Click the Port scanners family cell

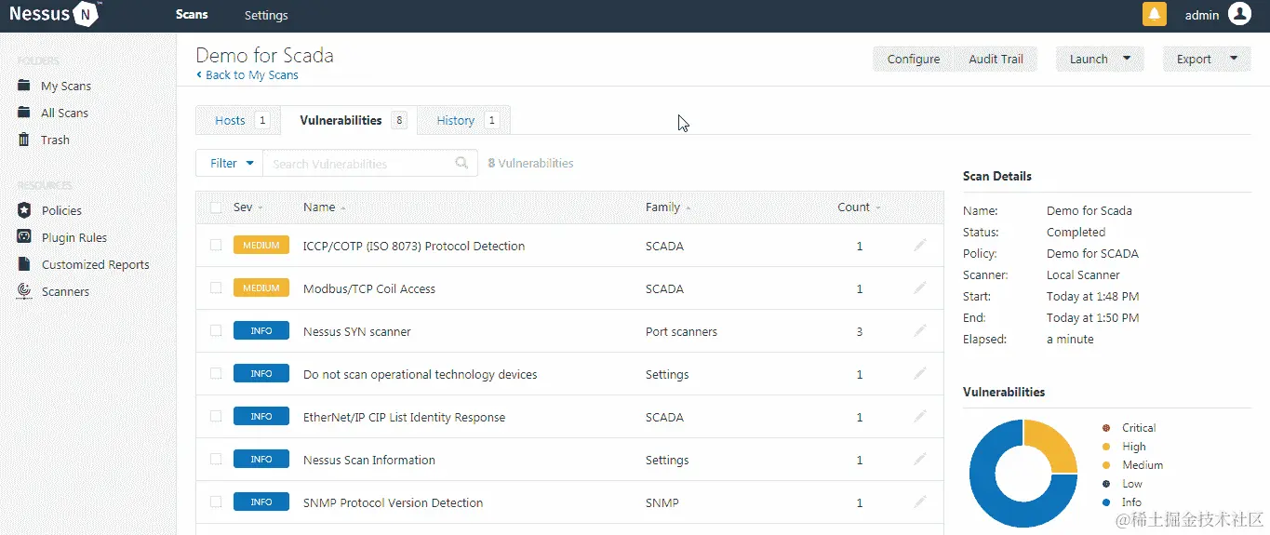pyautogui.click(x=681, y=331)
